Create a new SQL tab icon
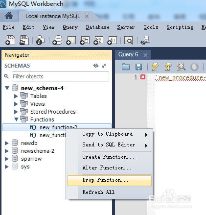The height and width of the screenshot is (215, 206). (x=10, y=40)
